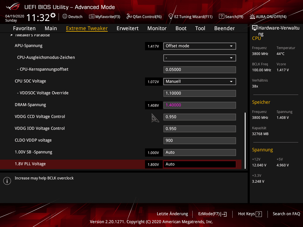The height and width of the screenshot is (227, 303).
Task: Select the Extreme Tweaker tab
Action: pos(87,28)
